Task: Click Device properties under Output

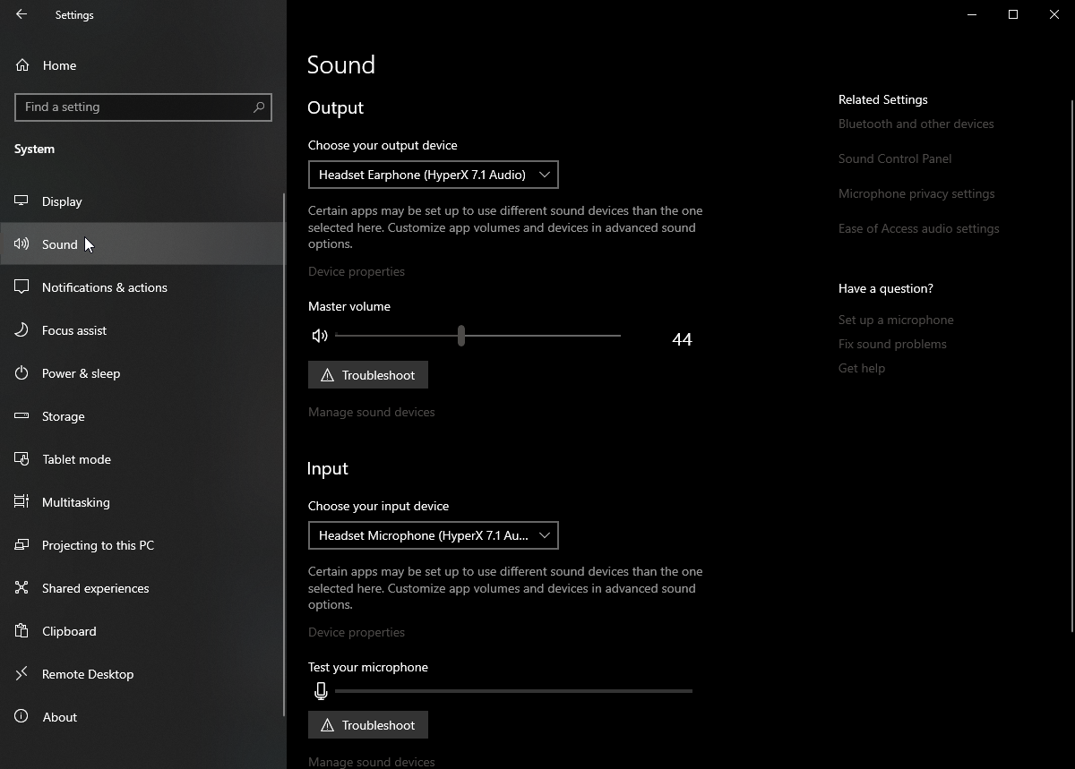Action: [x=356, y=271]
